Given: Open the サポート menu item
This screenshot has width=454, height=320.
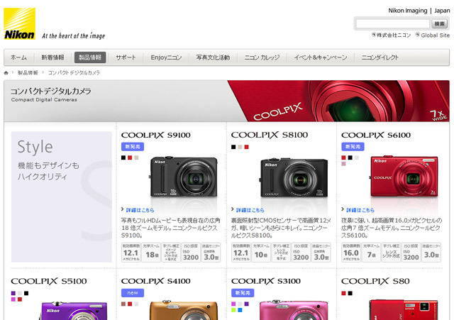Looking at the screenshot, I should (x=126, y=57).
